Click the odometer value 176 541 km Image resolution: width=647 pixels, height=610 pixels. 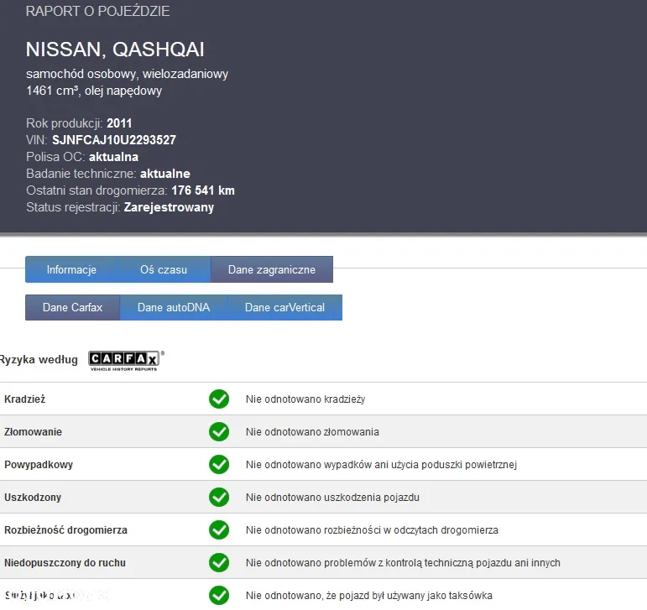[203, 190]
